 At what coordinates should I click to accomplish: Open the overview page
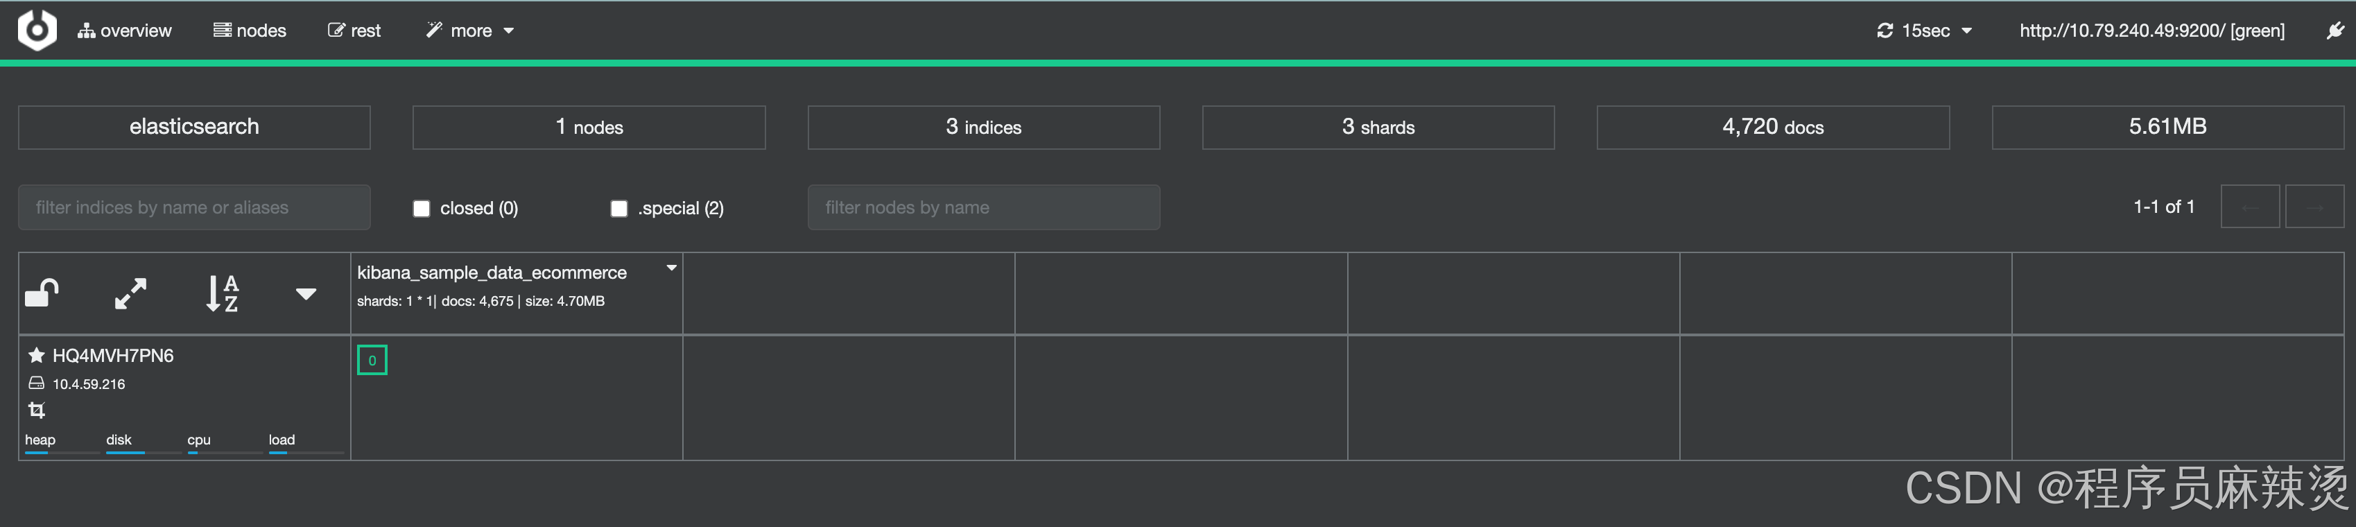[x=124, y=31]
